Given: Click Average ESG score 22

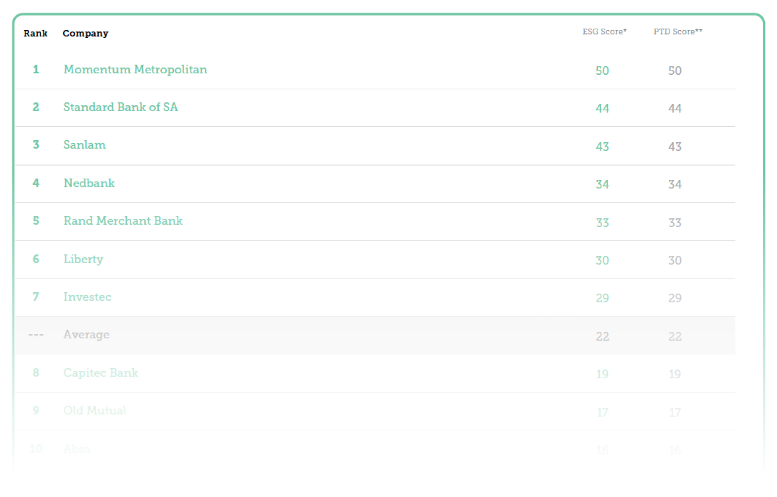Looking at the screenshot, I should coord(602,336).
